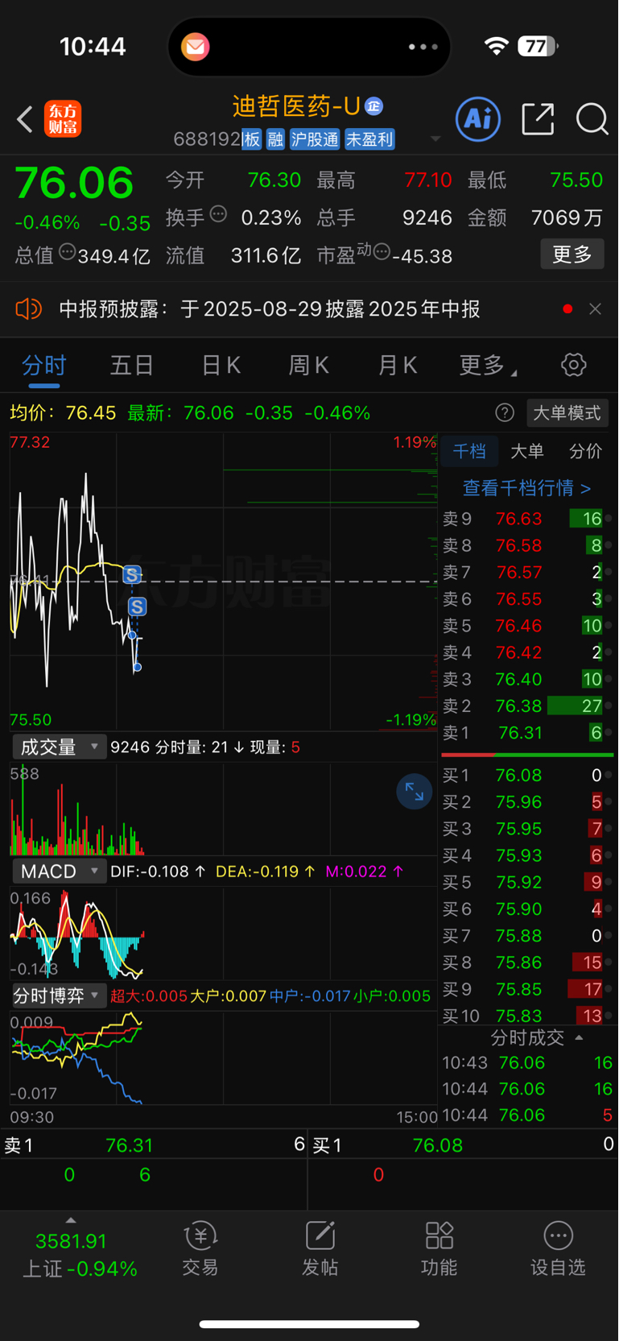This screenshot has width=619, height=1341.
Task: Open the MACD indicator dropdown
Action: pyautogui.click(x=58, y=871)
